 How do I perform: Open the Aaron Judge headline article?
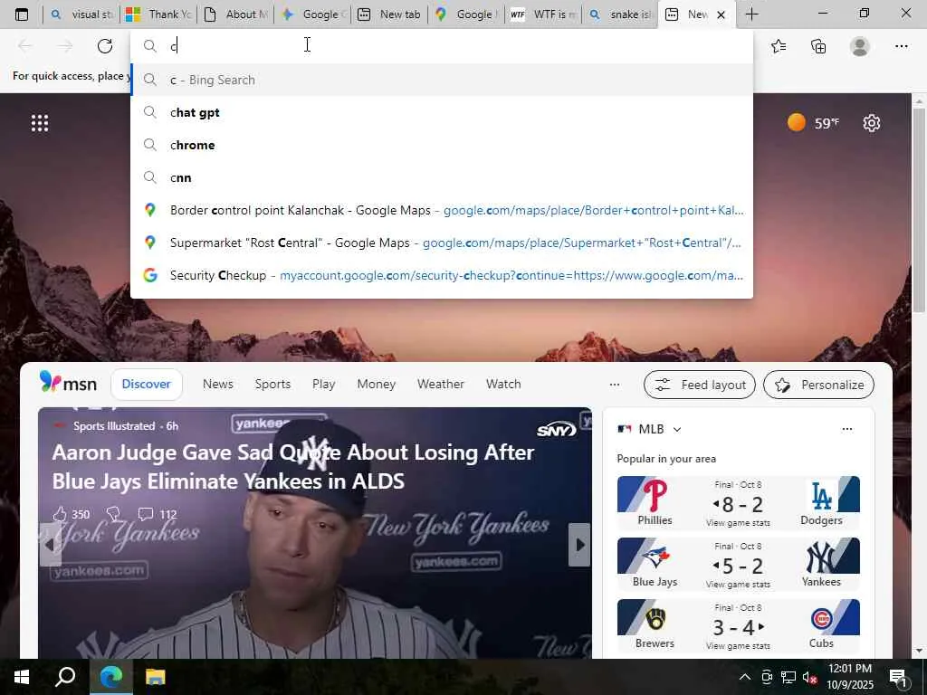pyautogui.click(x=292, y=467)
